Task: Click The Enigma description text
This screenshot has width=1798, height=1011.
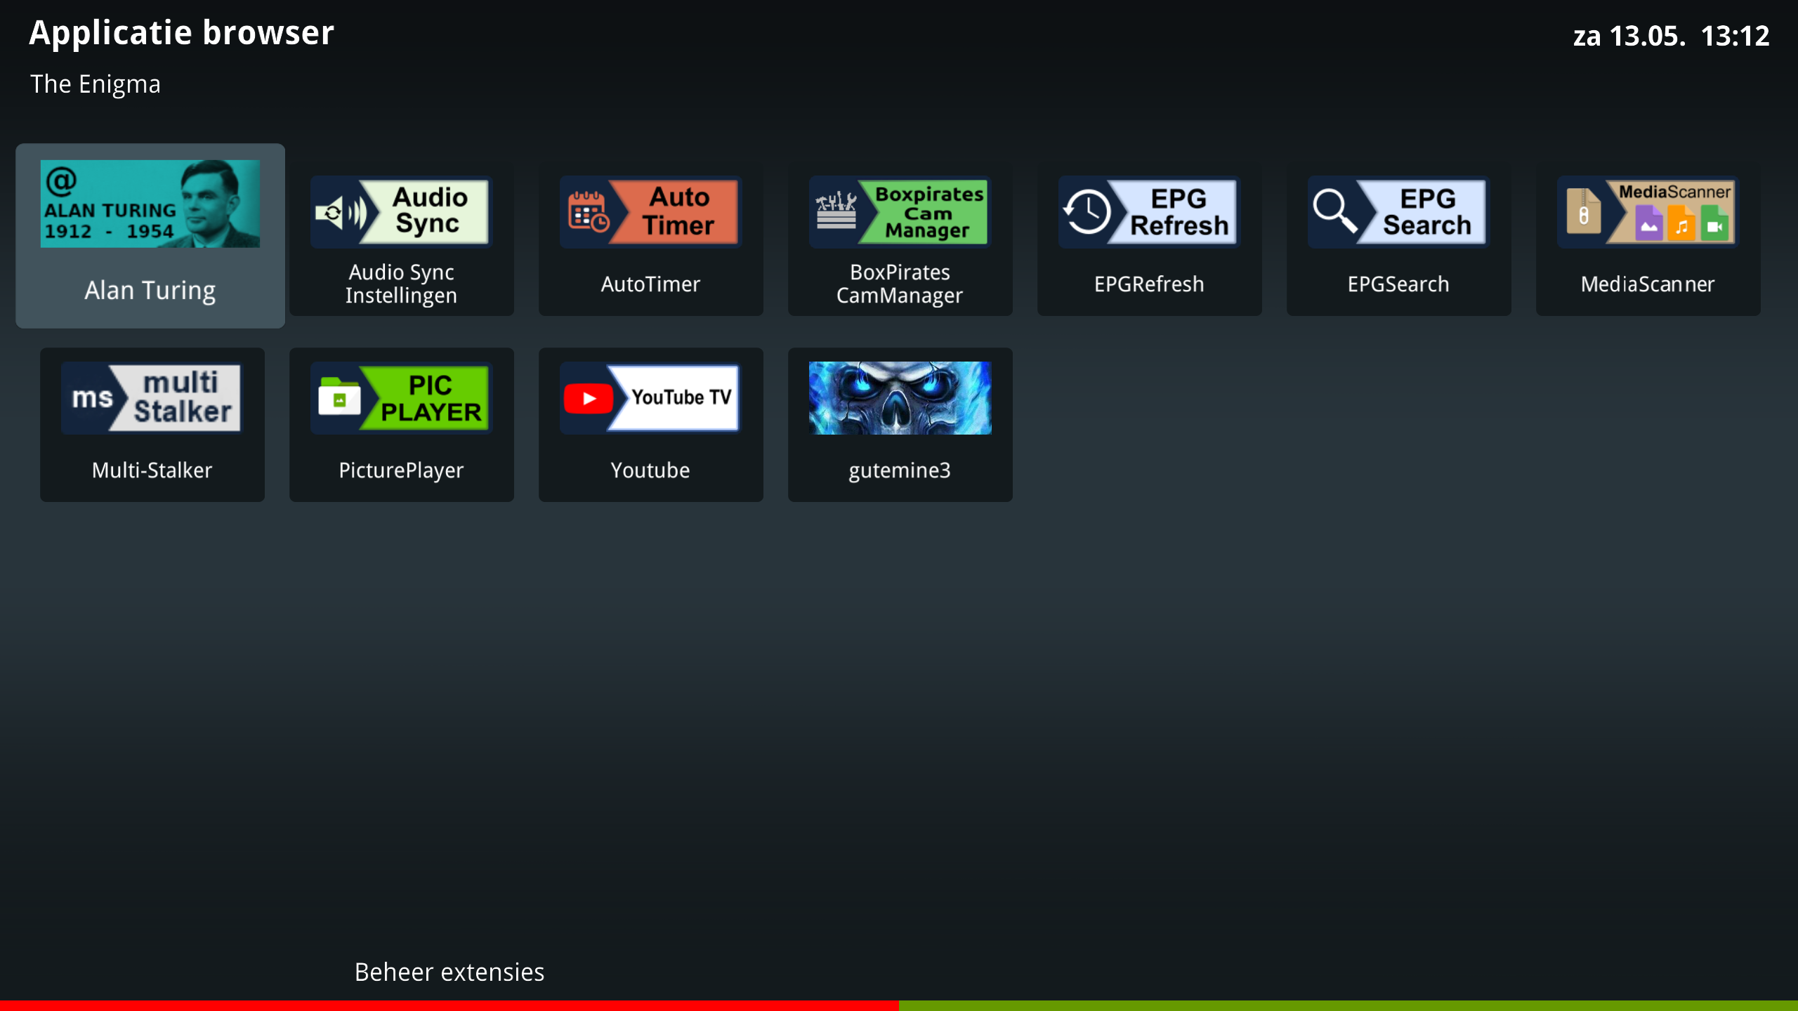Action: point(96,84)
